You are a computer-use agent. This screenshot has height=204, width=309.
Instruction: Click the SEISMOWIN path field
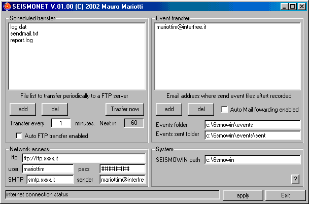coord(253,160)
